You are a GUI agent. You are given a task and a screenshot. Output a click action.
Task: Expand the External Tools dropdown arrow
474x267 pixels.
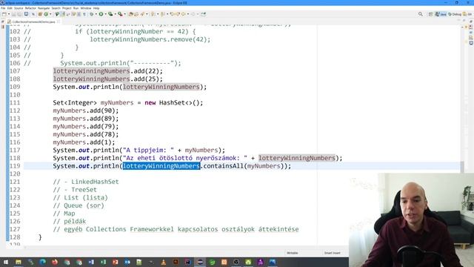(125, 14)
